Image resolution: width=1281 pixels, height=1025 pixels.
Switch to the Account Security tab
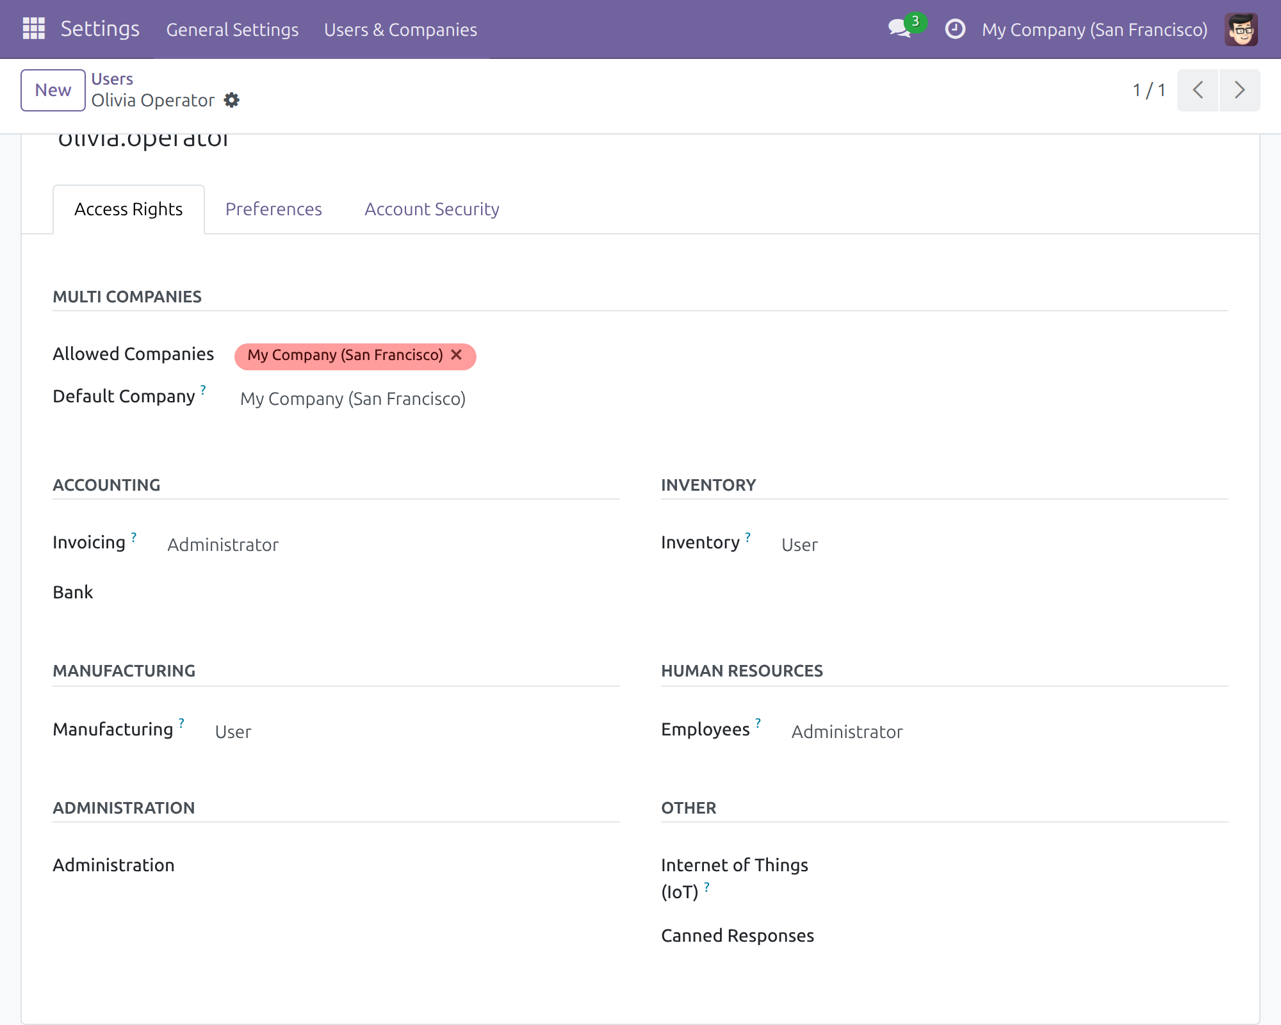(432, 209)
